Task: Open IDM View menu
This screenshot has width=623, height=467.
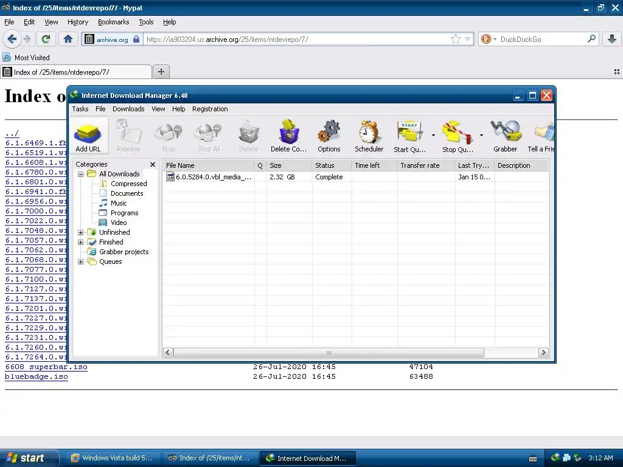Action: coord(158,109)
